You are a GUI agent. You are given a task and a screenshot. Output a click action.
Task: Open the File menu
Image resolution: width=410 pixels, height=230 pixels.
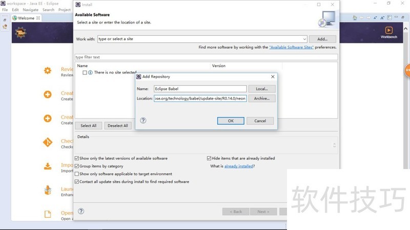pyautogui.click(x=5, y=10)
